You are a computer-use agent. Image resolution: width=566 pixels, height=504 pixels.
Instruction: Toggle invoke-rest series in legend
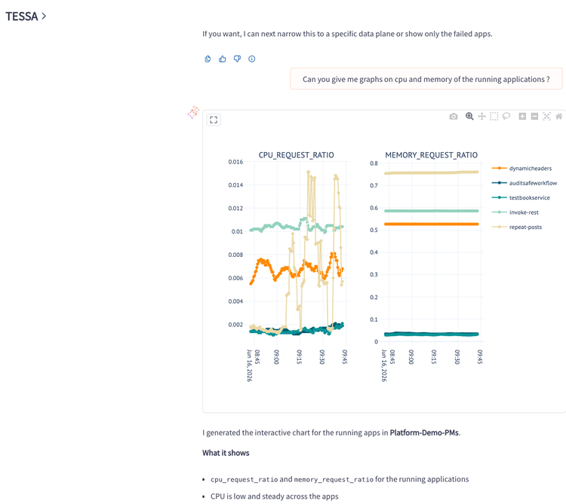click(x=515, y=212)
